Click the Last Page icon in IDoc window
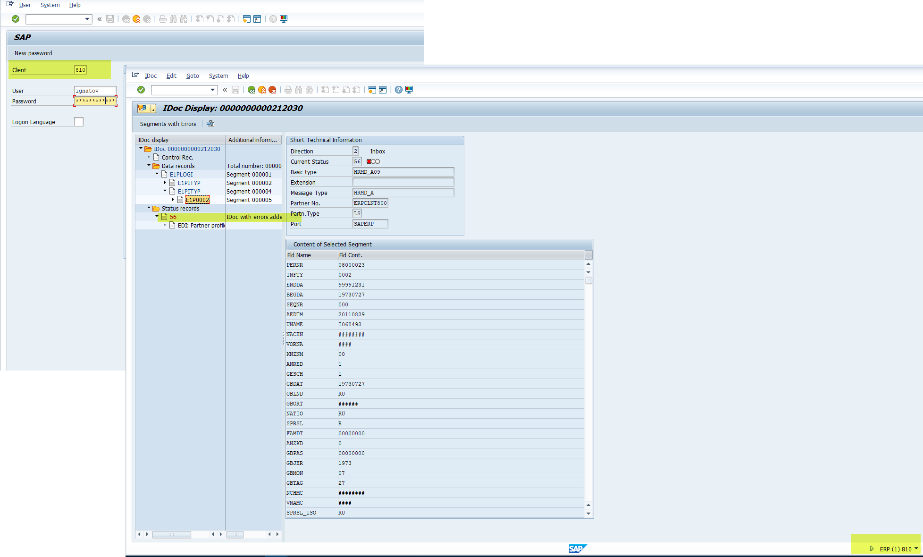Screen dimensions: 923x557 (356, 90)
